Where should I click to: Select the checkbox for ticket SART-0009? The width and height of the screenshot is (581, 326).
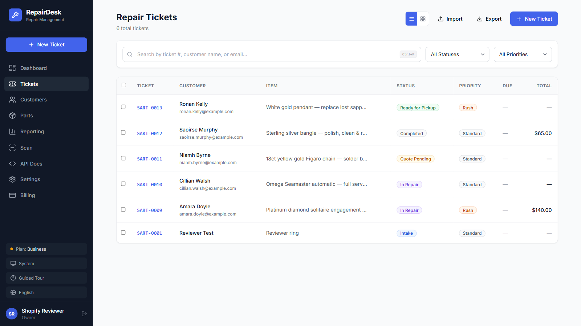(x=123, y=209)
